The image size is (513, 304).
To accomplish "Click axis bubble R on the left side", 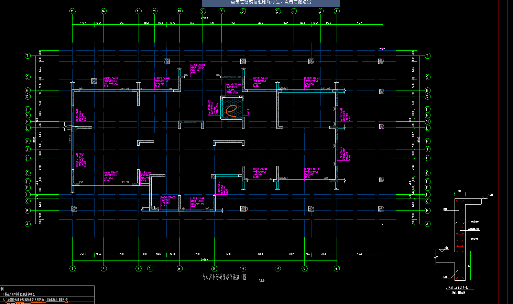I will pyautogui.click(x=28, y=90).
